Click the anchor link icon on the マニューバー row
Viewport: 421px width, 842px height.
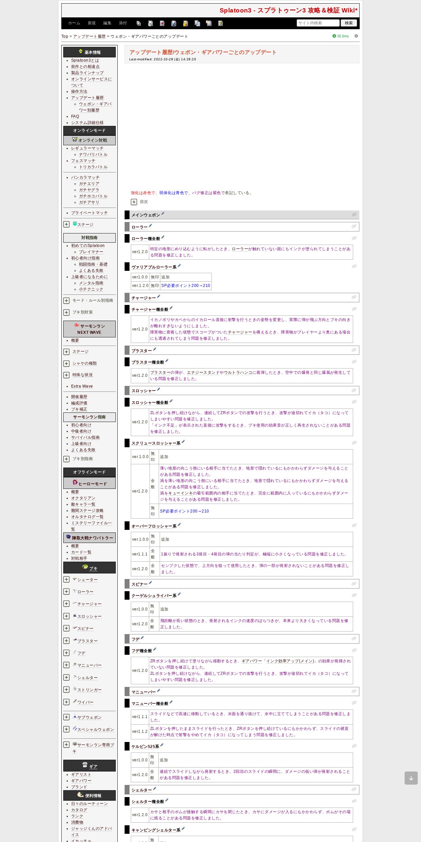click(354, 692)
